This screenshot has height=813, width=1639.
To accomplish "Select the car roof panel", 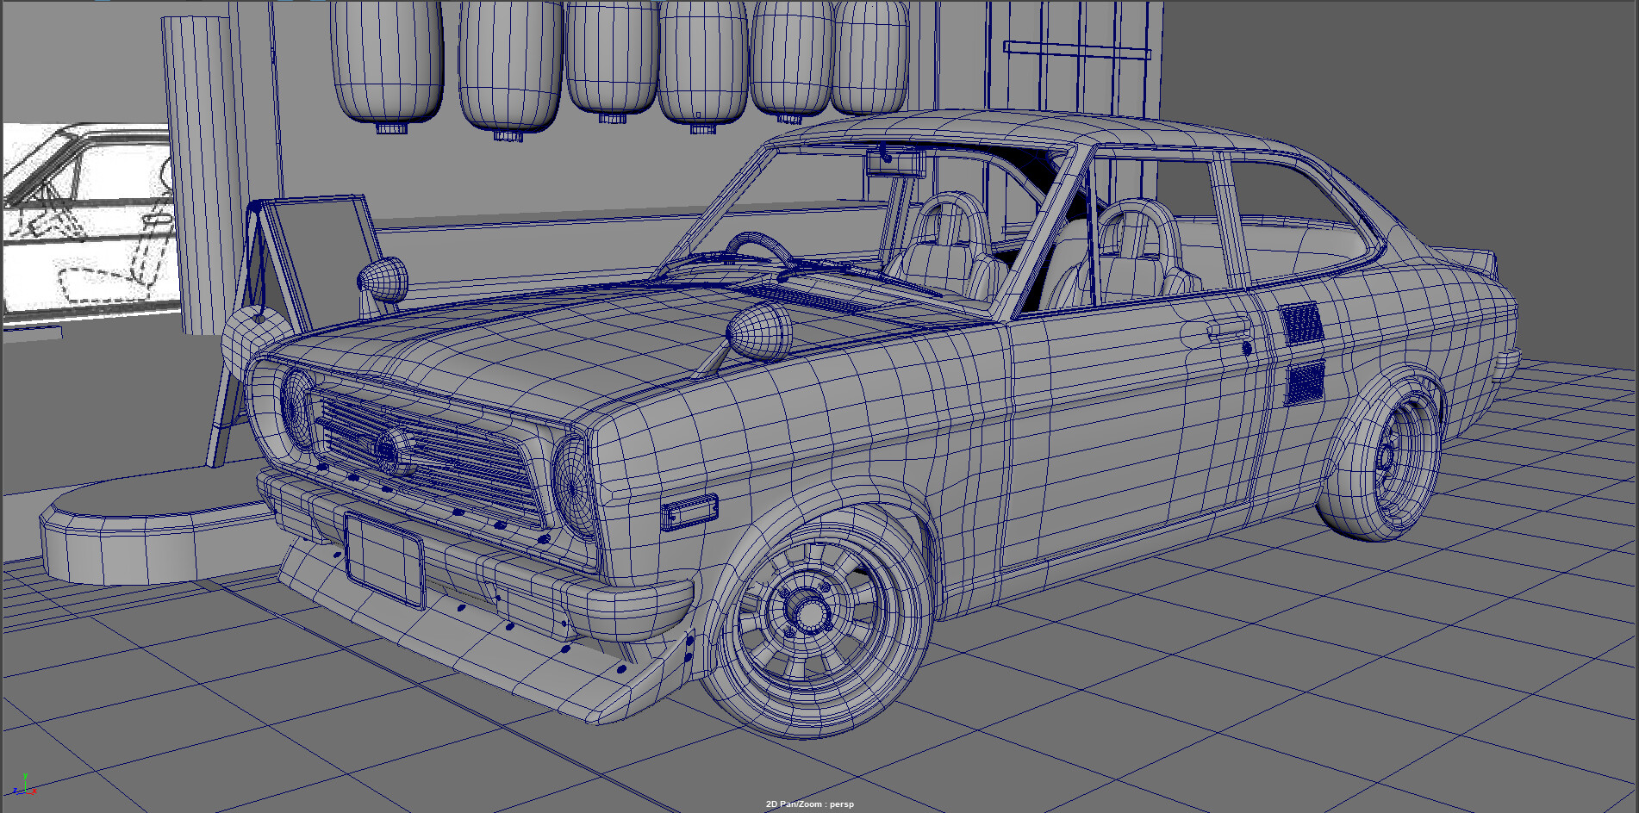I will (991, 129).
